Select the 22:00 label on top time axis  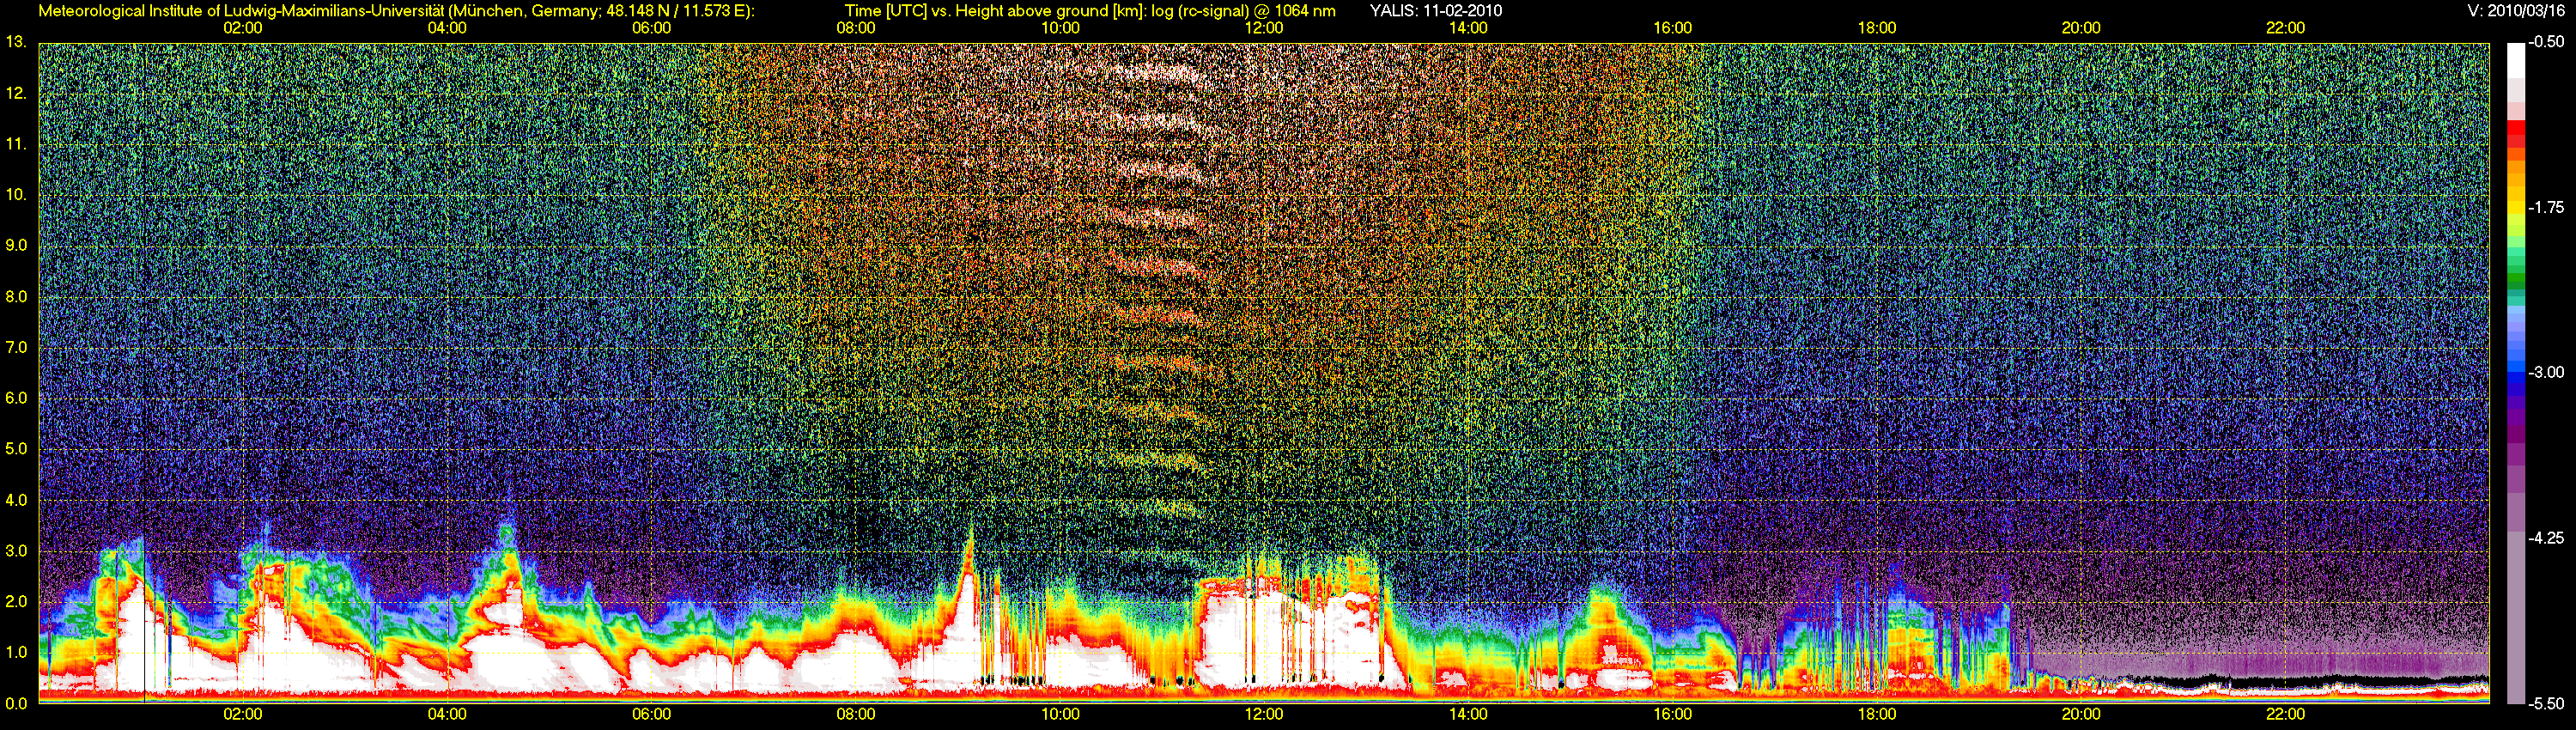[2285, 28]
